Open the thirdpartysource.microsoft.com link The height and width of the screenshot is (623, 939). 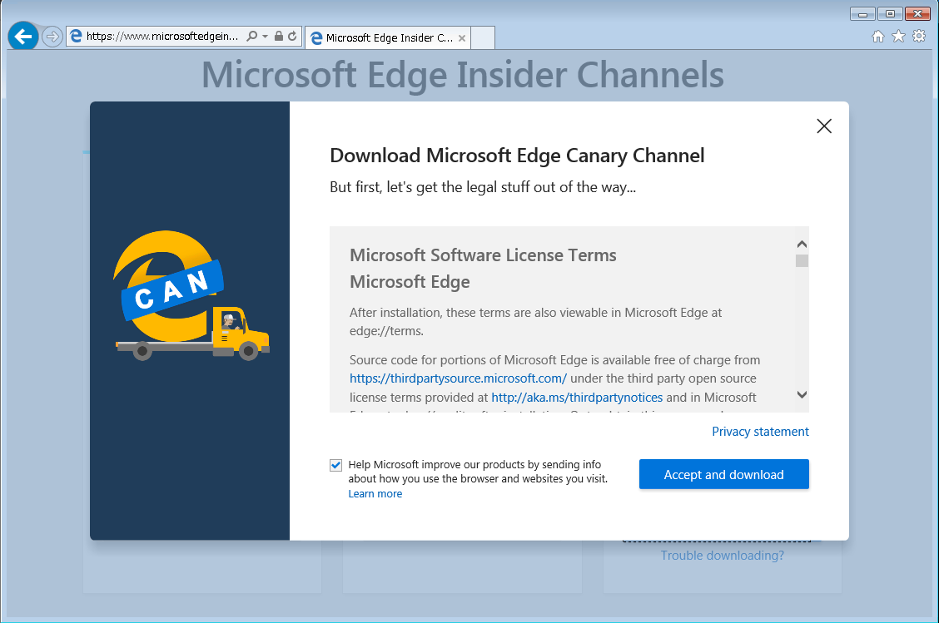point(458,378)
